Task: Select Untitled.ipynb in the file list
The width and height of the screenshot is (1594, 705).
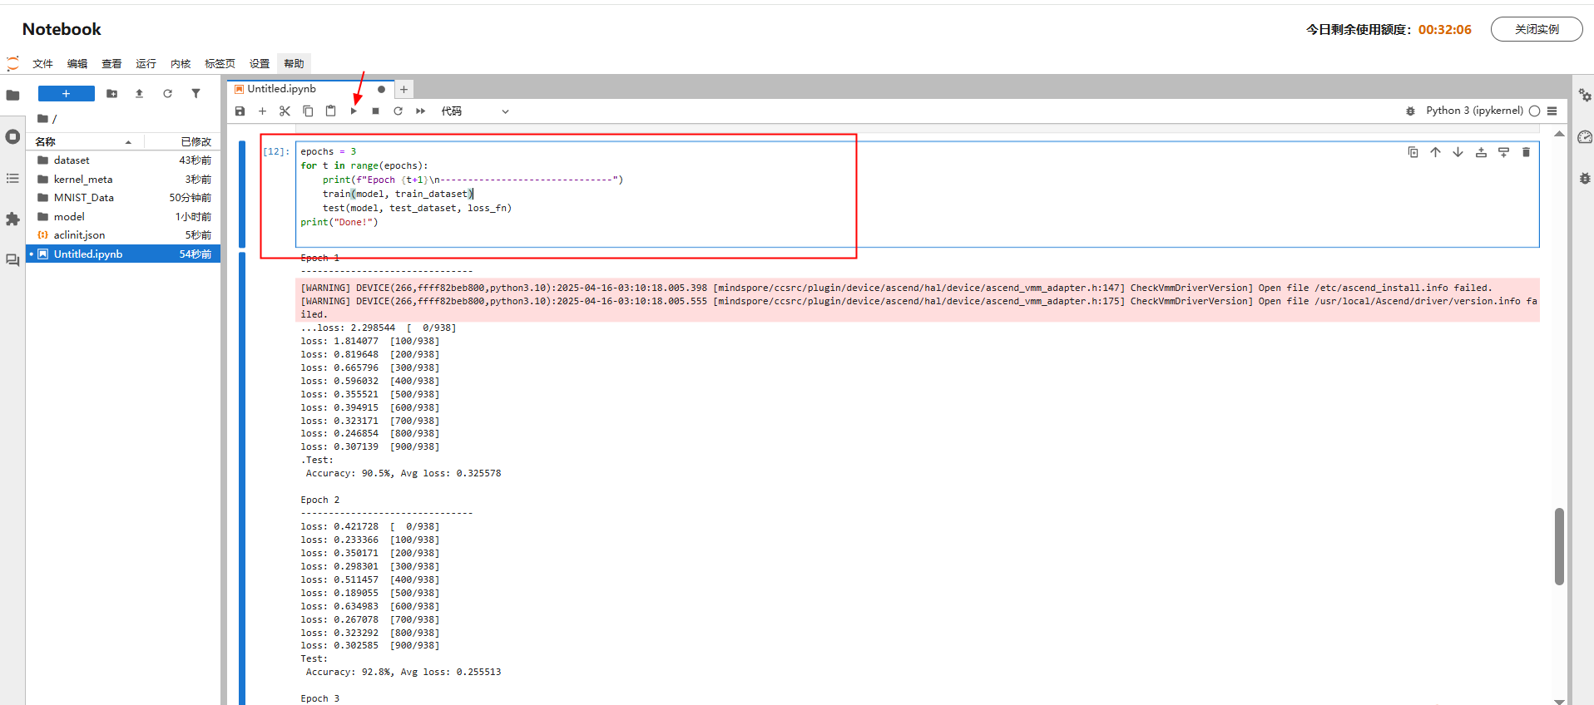Action: (123, 254)
